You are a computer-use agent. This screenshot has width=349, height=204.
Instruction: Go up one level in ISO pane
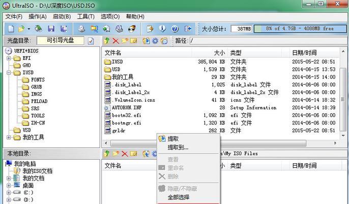pyautogui.click(x=107, y=41)
